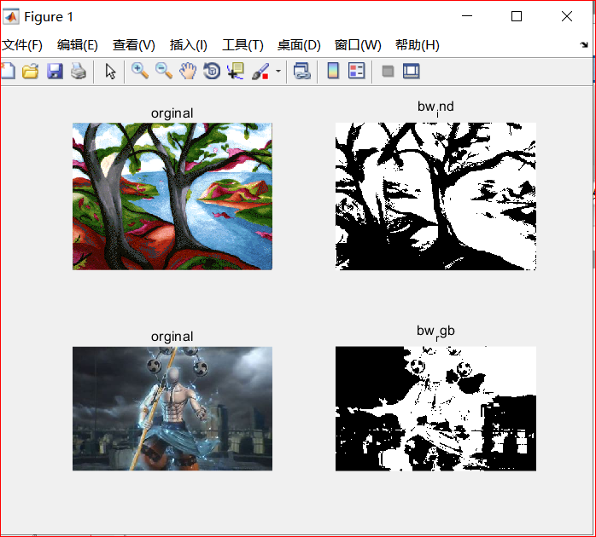Insert Colorbar from the toolbar

[333, 71]
